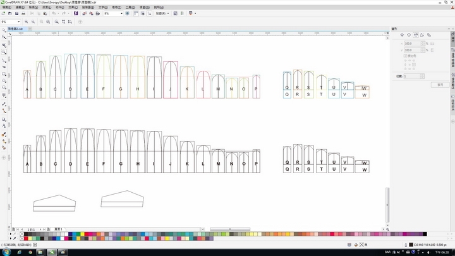The height and width of the screenshot is (256, 455).
Task: Open the 工具(O) menu
Action: tap(130, 7)
